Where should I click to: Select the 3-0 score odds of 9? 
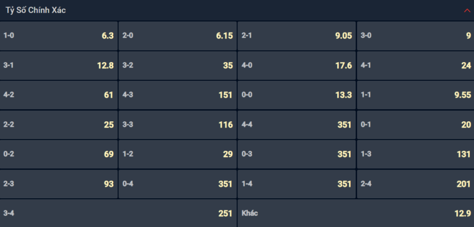coord(416,35)
